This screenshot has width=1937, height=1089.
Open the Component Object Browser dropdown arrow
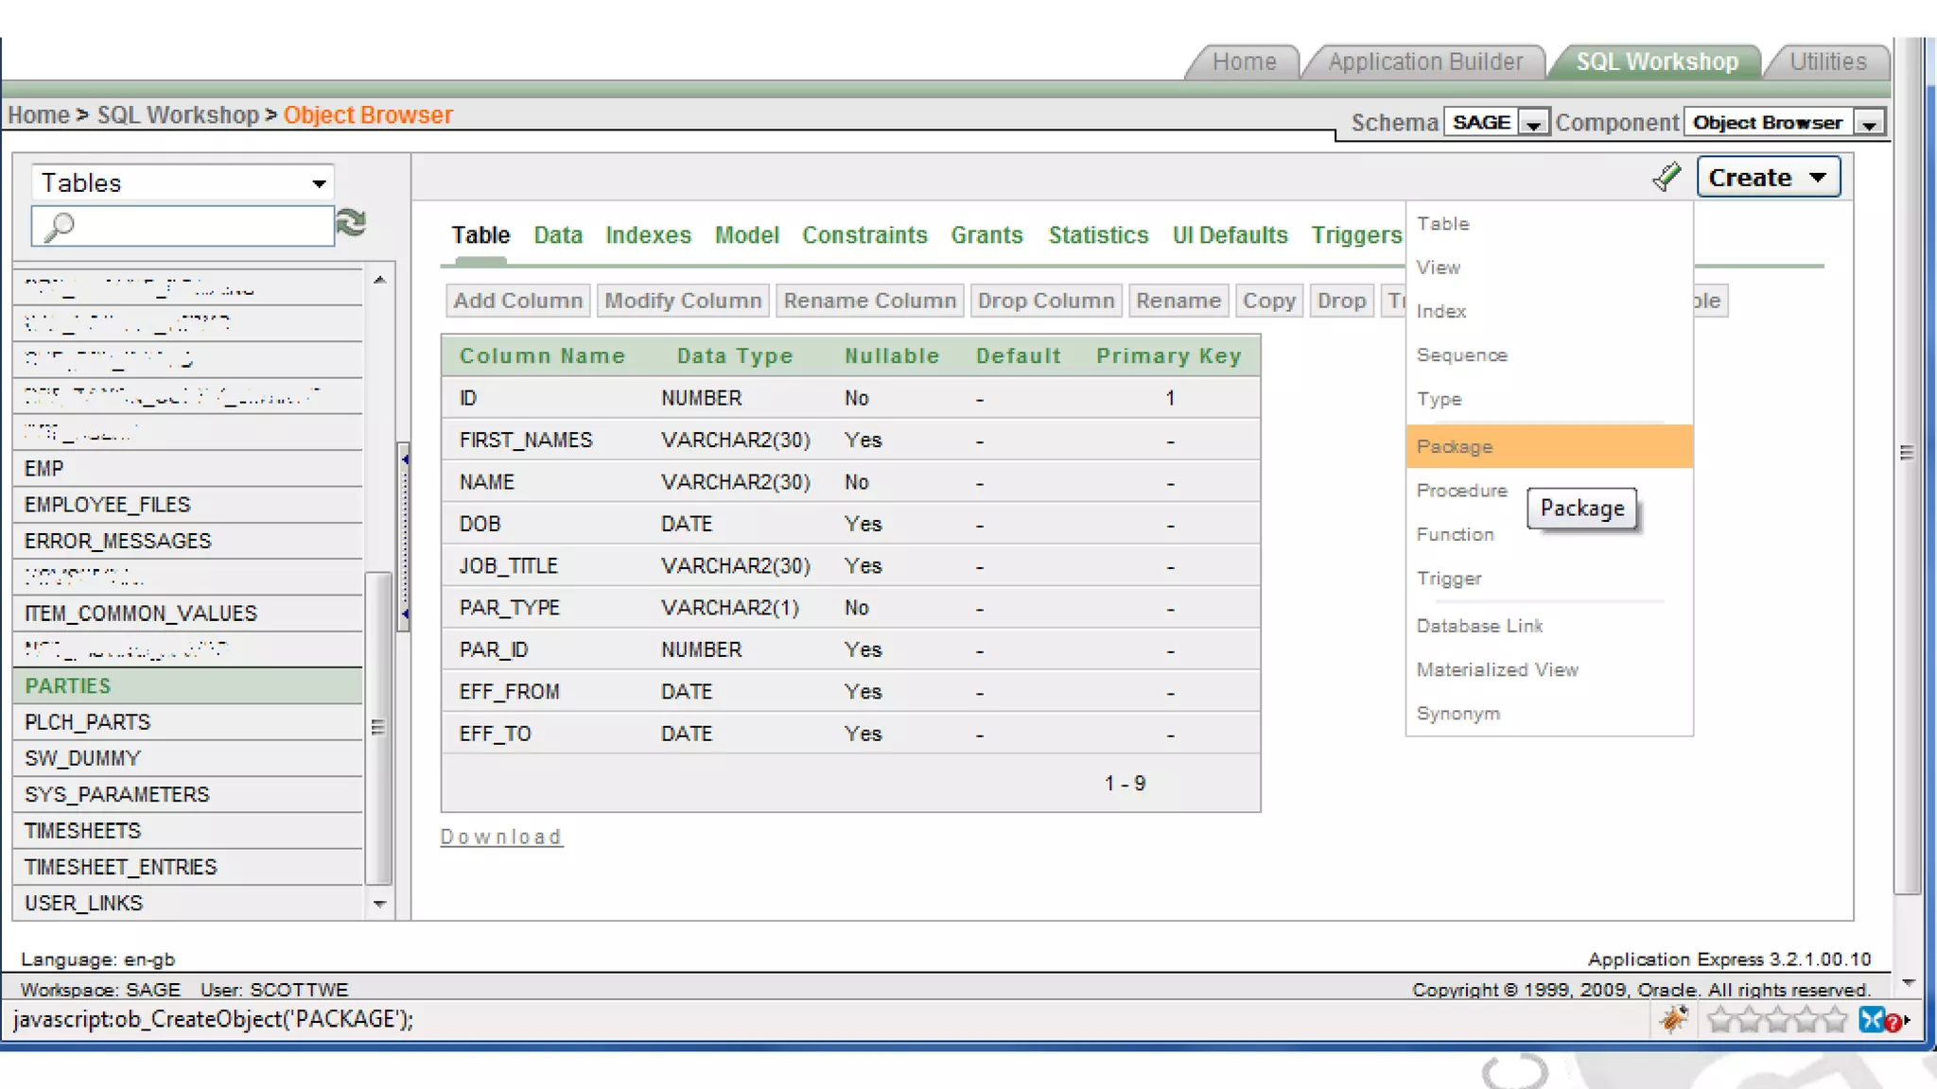1869,123
